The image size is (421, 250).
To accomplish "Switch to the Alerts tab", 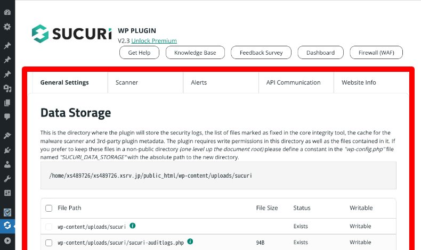I will pyautogui.click(x=221, y=82).
